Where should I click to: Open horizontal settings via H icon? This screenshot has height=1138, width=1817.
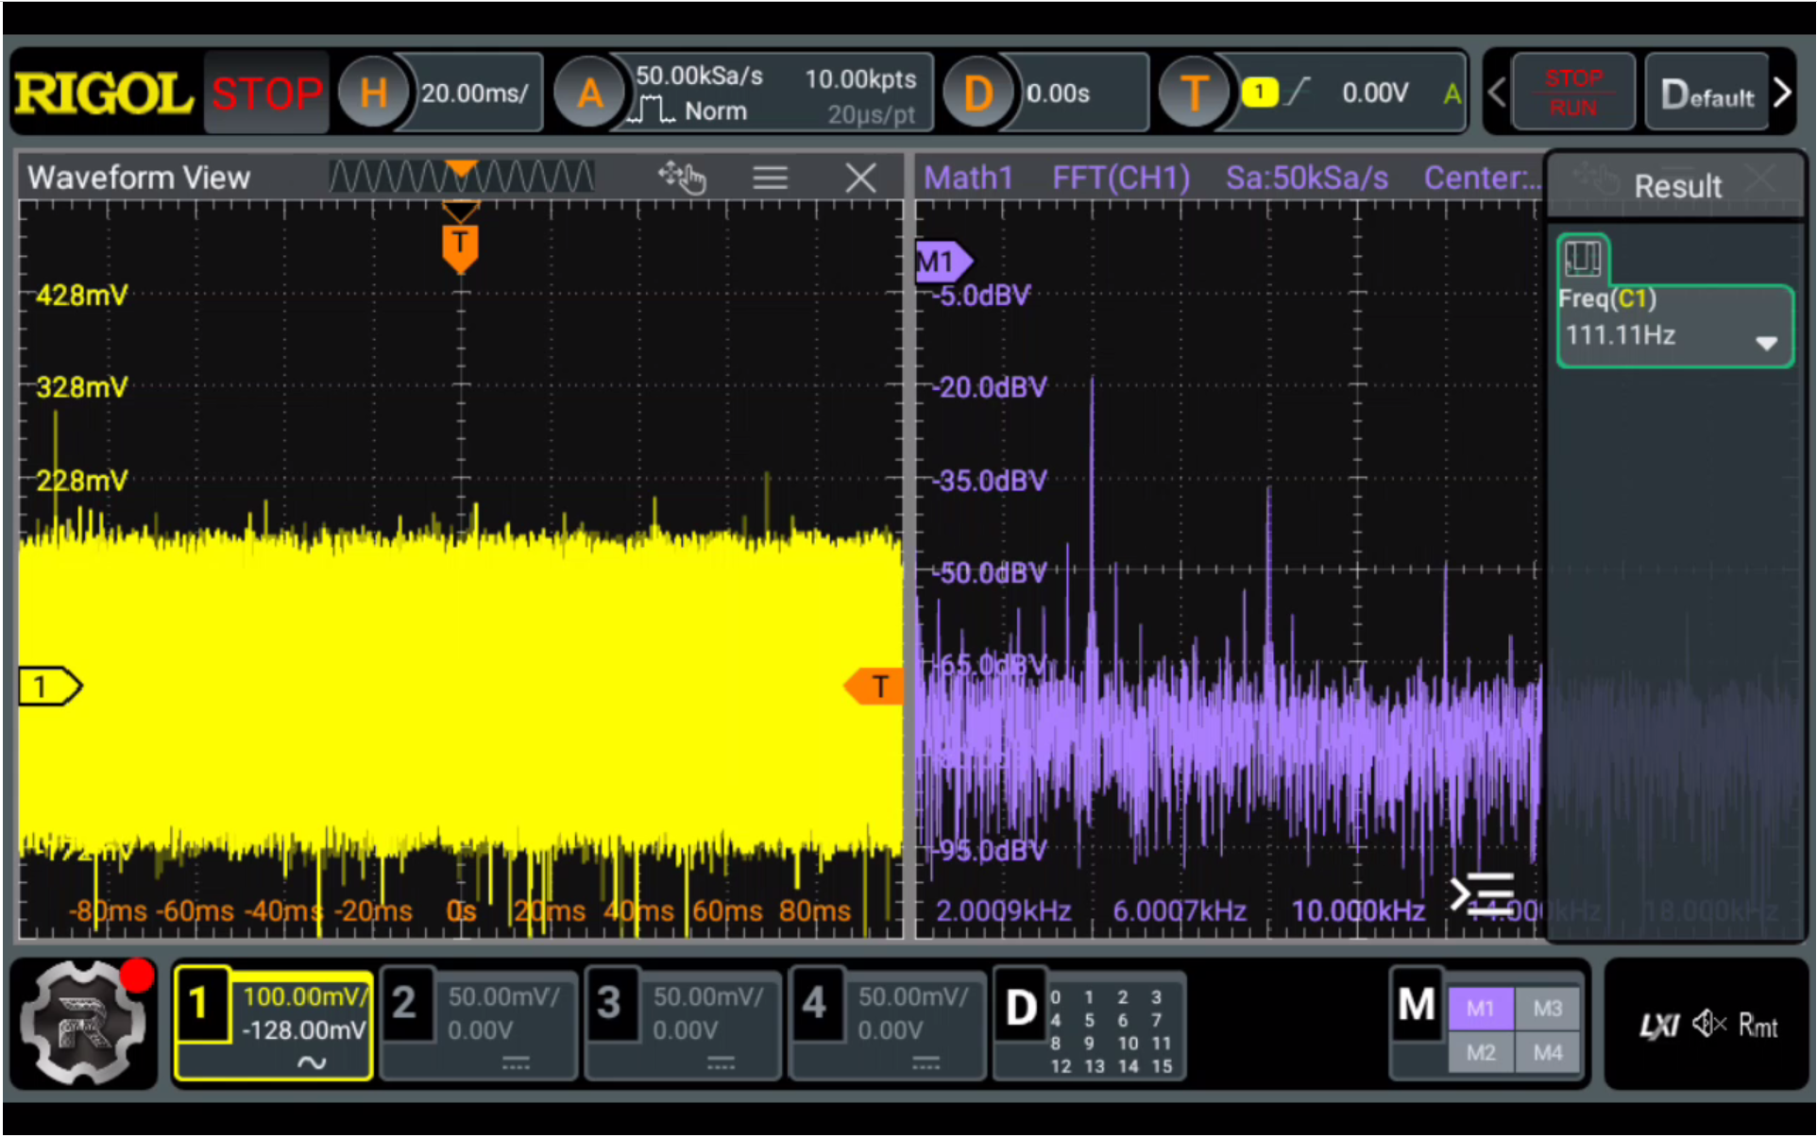pos(374,93)
